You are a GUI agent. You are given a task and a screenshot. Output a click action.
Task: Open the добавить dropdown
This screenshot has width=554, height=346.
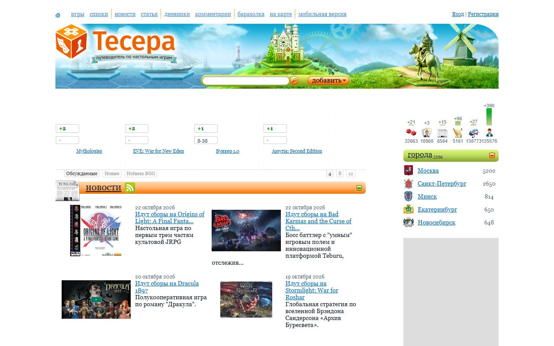[329, 80]
